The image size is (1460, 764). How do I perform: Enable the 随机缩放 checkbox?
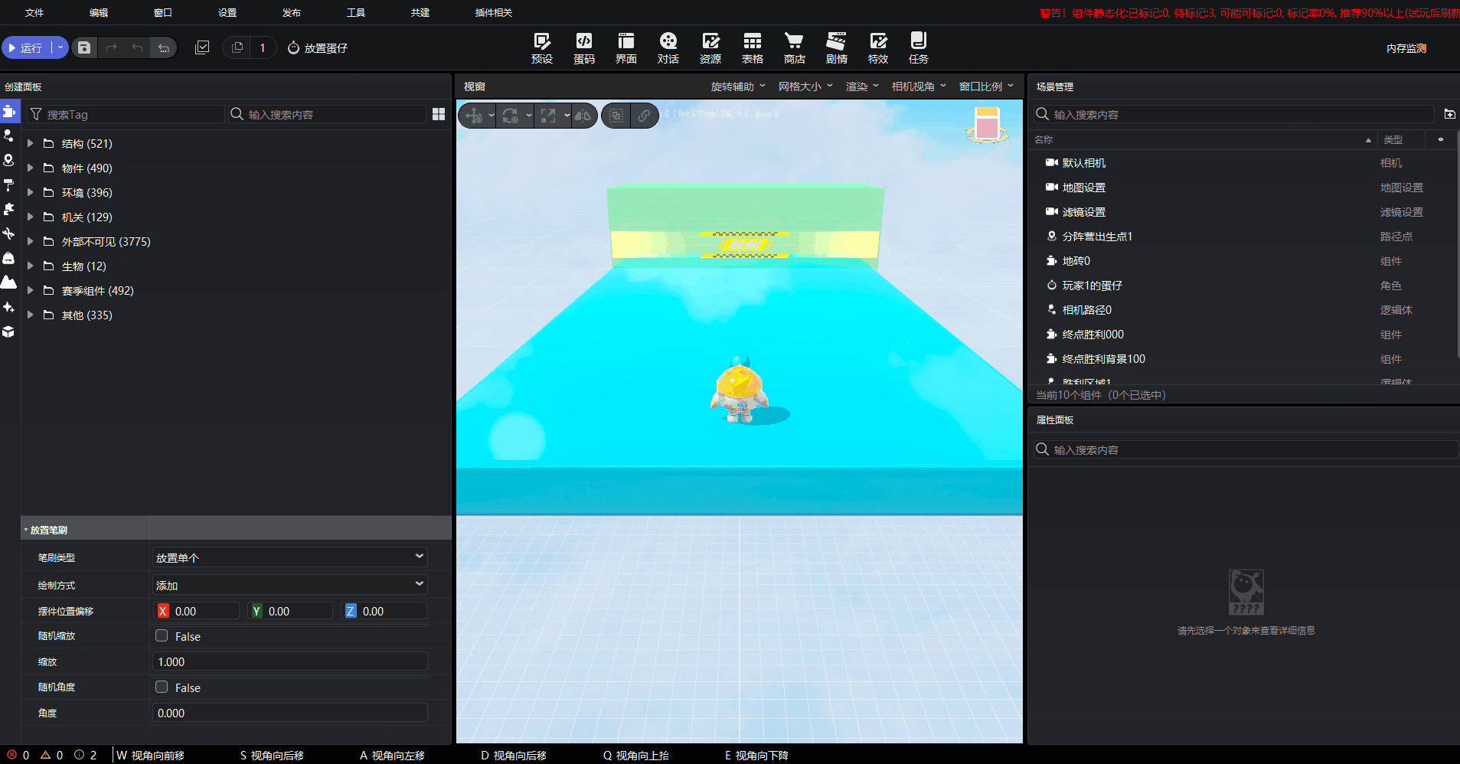tap(162, 635)
